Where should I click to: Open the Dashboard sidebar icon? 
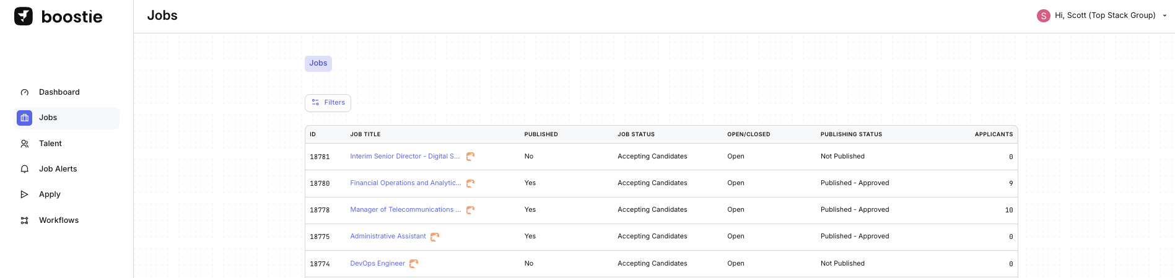point(25,92)
